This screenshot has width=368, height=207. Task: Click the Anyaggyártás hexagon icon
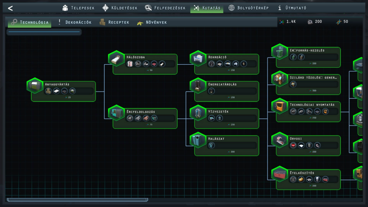(x=35, y=86)
